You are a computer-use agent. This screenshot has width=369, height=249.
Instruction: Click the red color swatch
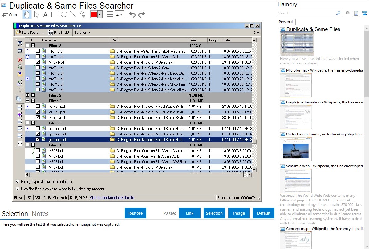pos(94,14)
